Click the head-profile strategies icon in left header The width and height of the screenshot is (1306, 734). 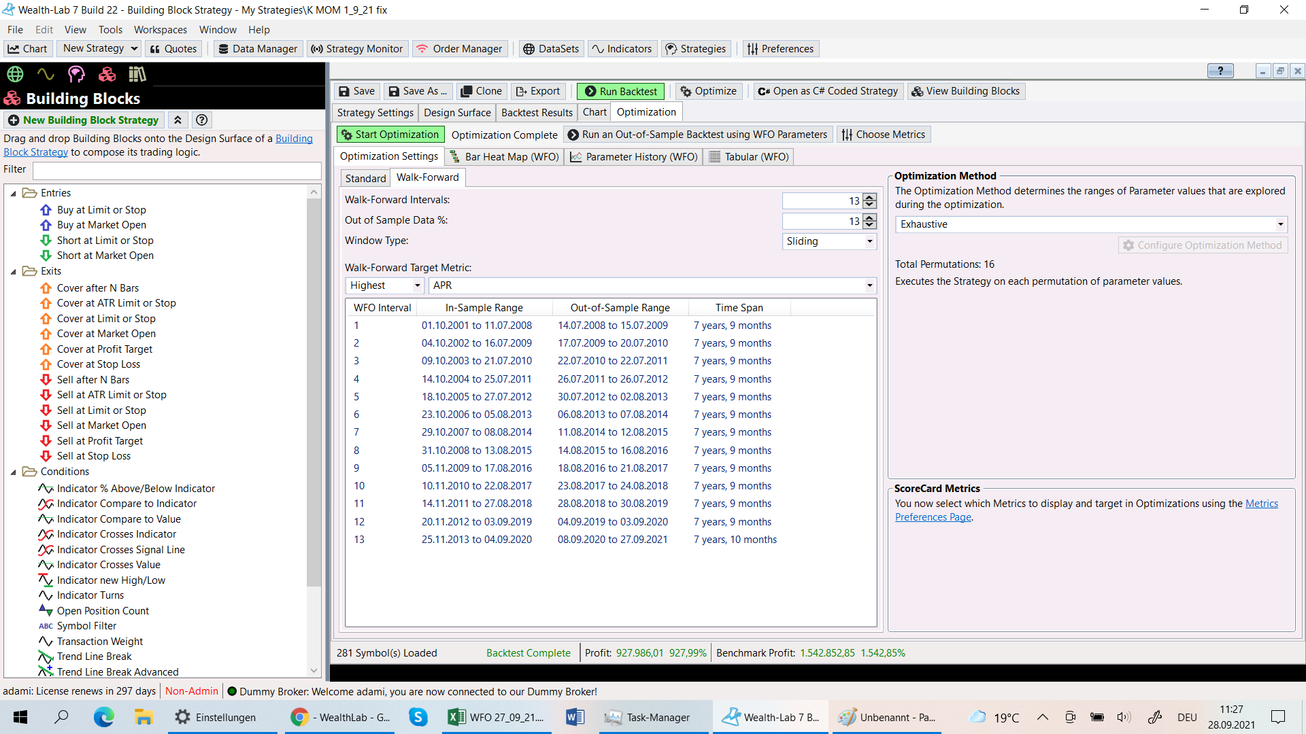76,74
